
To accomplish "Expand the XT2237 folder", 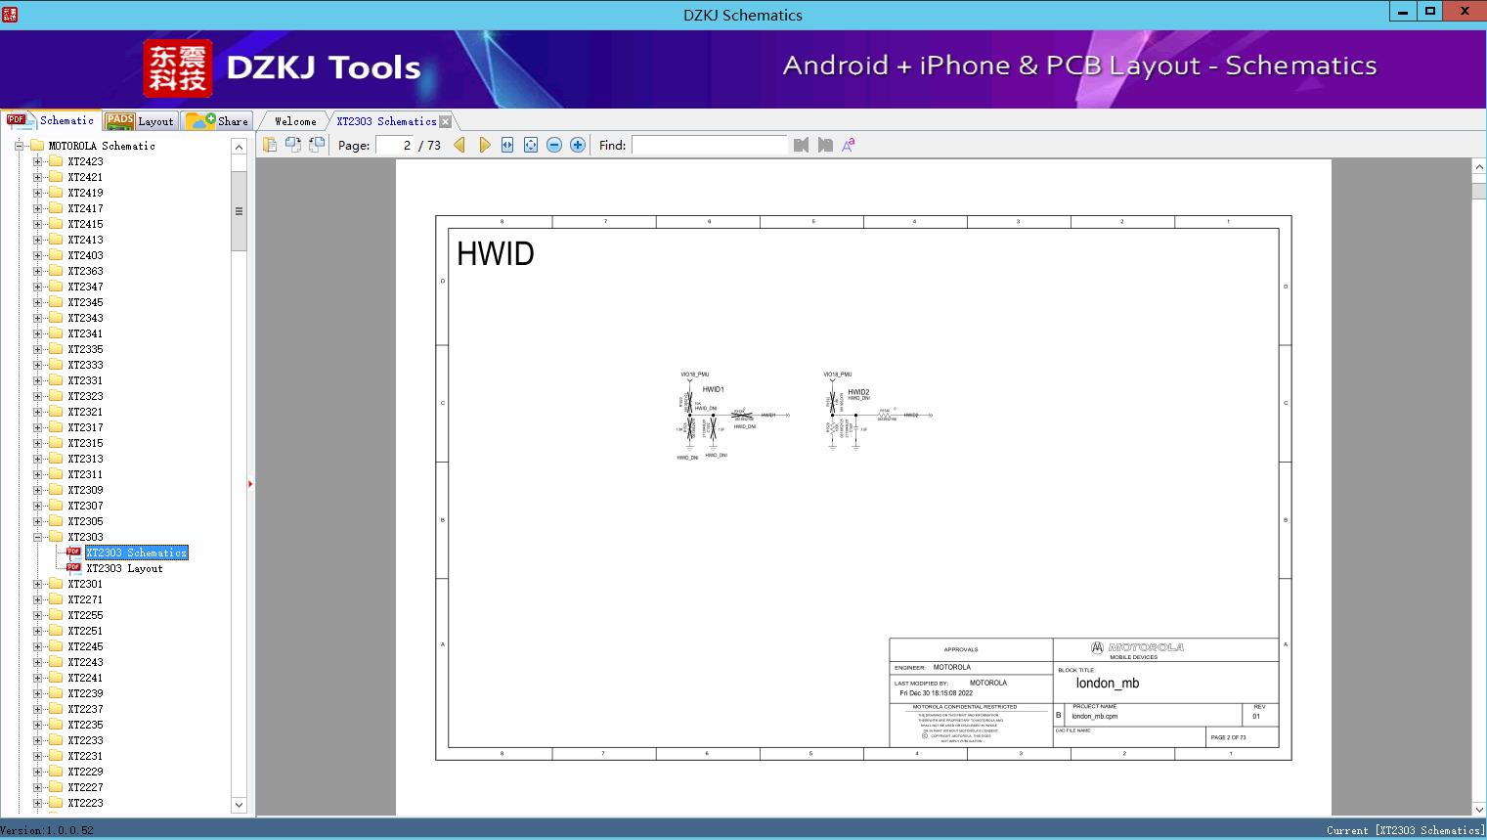I will click(37, 709).
